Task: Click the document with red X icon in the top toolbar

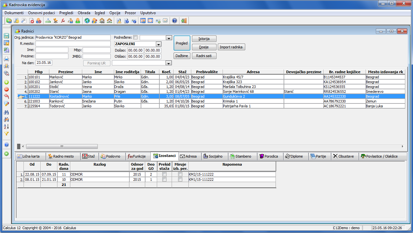Action: (32, 21)
